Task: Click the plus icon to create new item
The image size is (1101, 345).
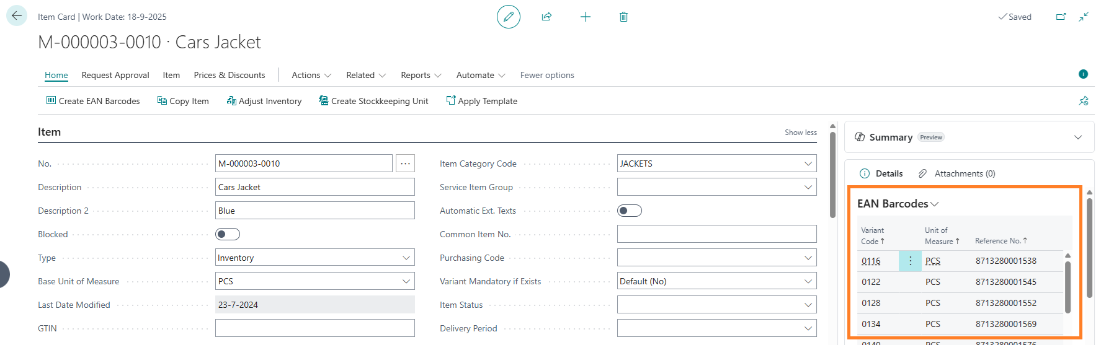Action: coord(585,17)
